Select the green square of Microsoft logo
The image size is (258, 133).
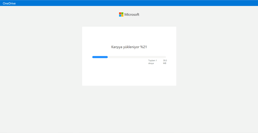point(122,13)
